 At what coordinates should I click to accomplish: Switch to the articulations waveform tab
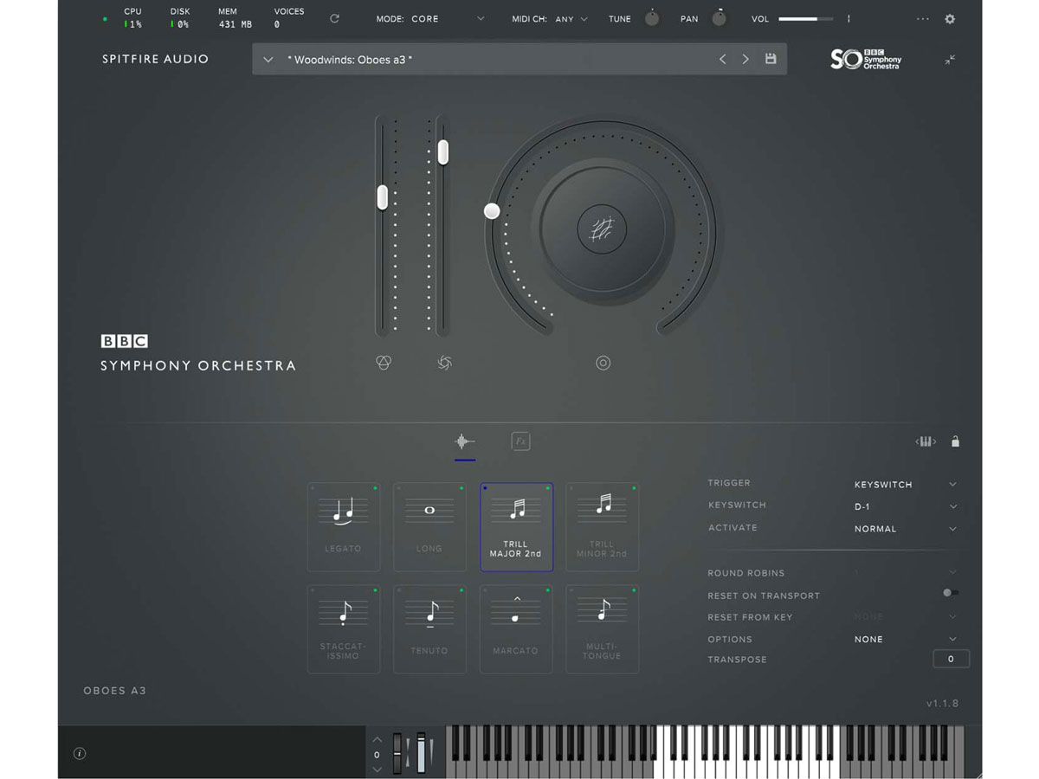(465, 441)
